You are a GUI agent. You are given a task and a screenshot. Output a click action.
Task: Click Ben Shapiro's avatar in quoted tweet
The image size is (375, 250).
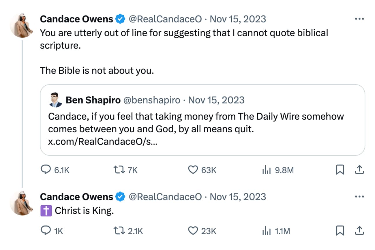click(55, 100)
